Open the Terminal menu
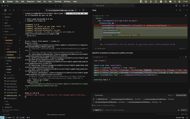This screenshot has height=119, width=190. pos(58,2)
